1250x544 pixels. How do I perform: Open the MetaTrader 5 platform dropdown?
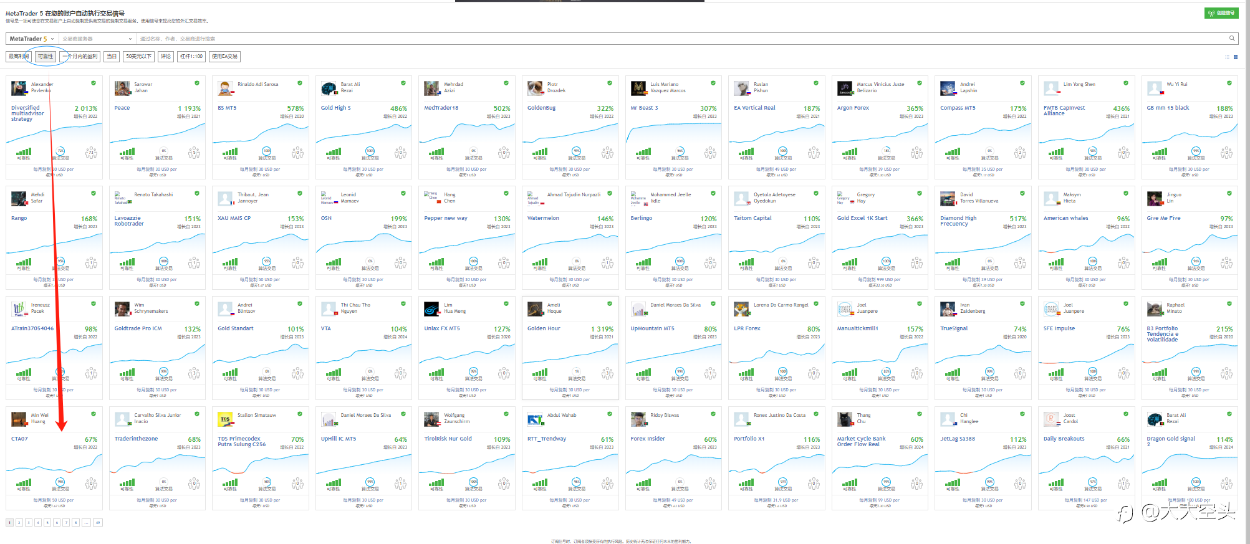pos(32,39)
